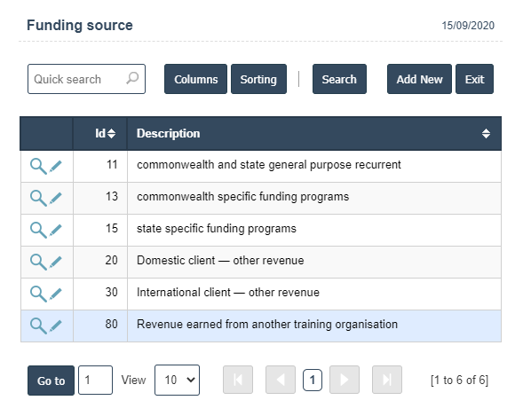Click the Go to page button
This screenshot has width=523, height=416.
click(51, 381)
